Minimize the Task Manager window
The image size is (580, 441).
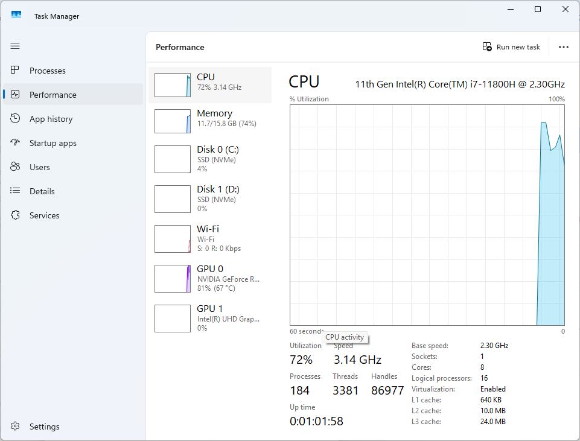point(511,9)
